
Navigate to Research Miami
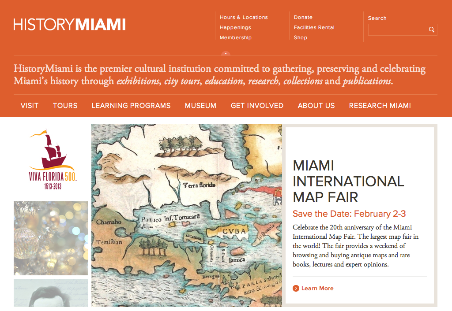click(380, 106)
